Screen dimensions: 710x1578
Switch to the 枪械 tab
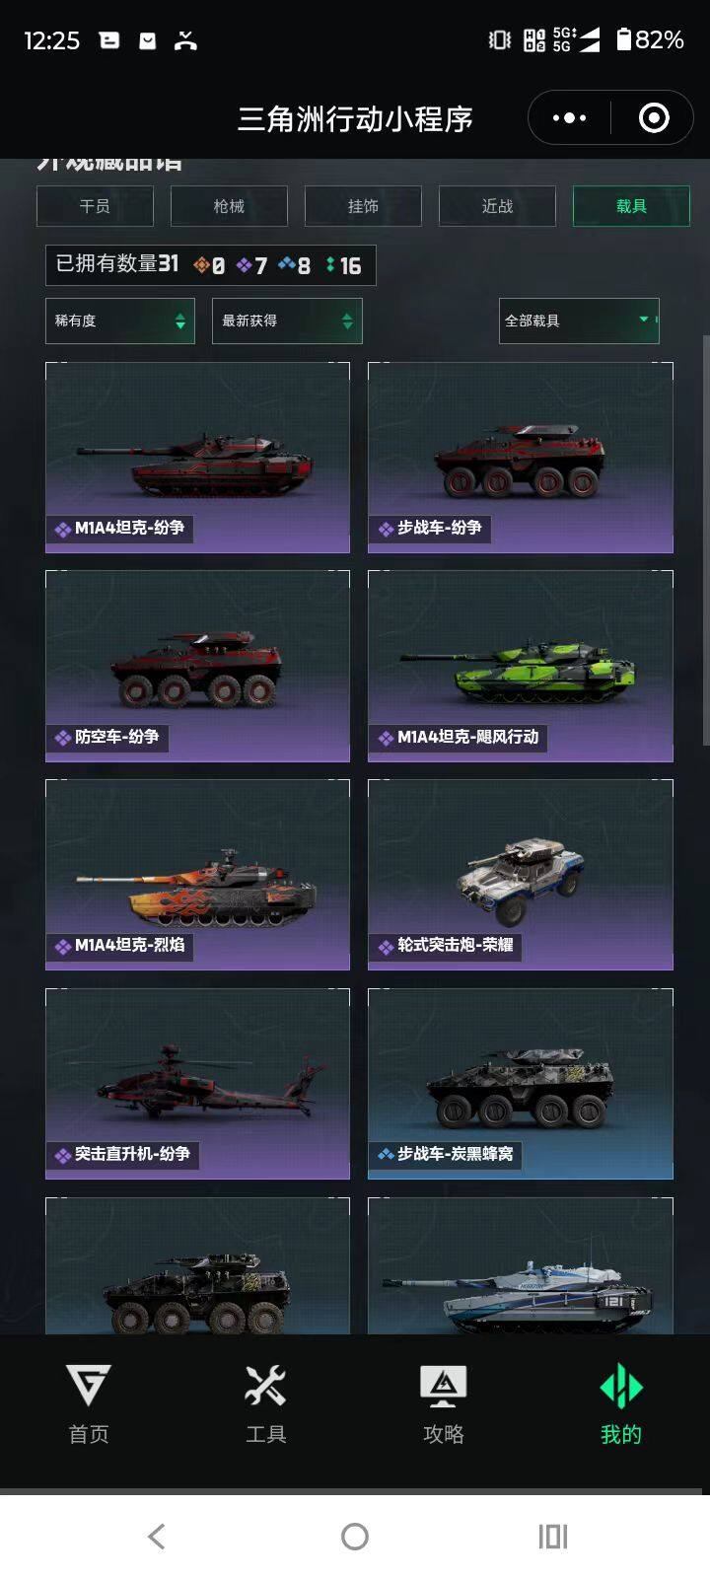(x=229, y=206)
